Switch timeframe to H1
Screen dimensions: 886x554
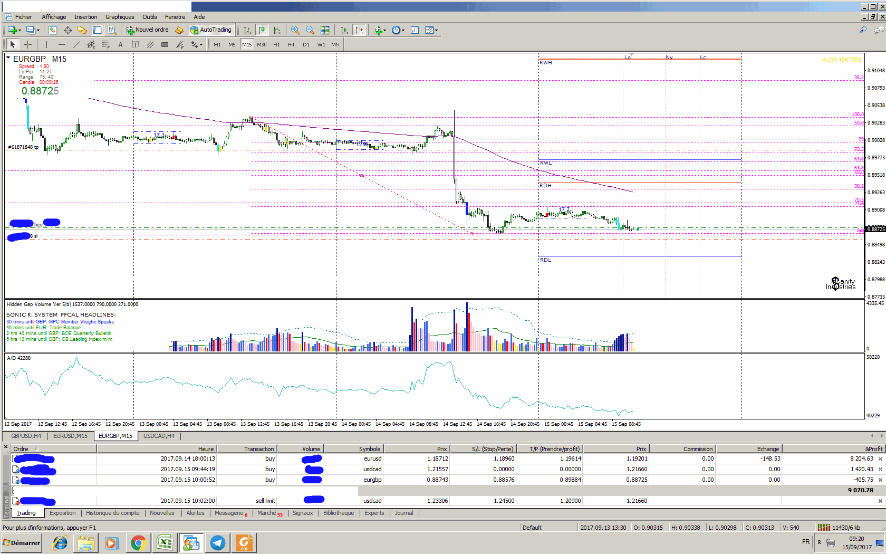[x=276, y=45]
